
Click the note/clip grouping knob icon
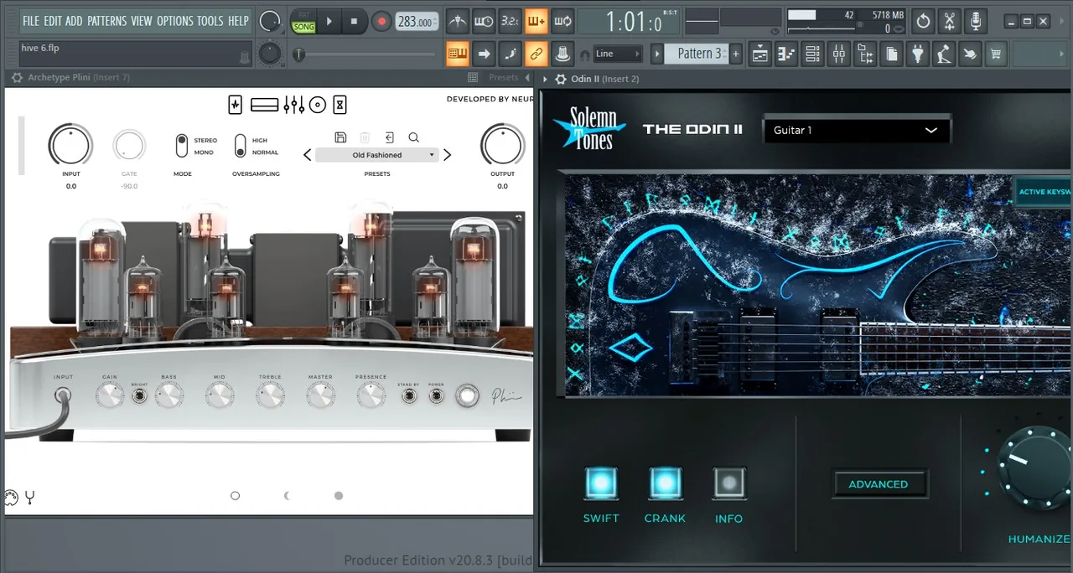click(x=564, y=54)
